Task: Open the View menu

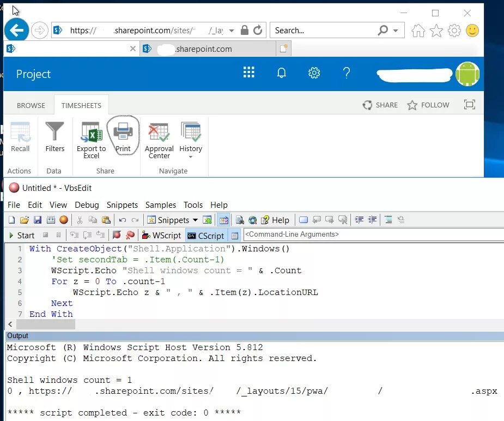Action: [58, 205]
